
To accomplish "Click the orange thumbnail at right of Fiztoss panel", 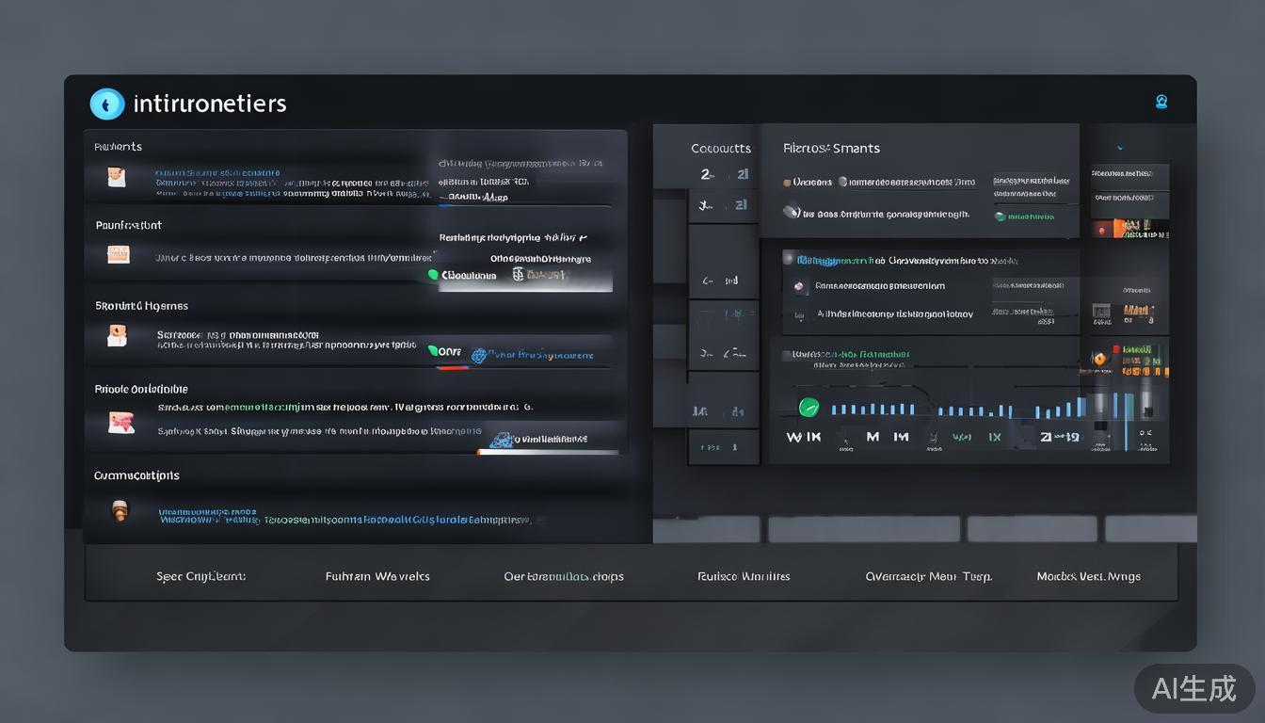I will [1129, 228].
